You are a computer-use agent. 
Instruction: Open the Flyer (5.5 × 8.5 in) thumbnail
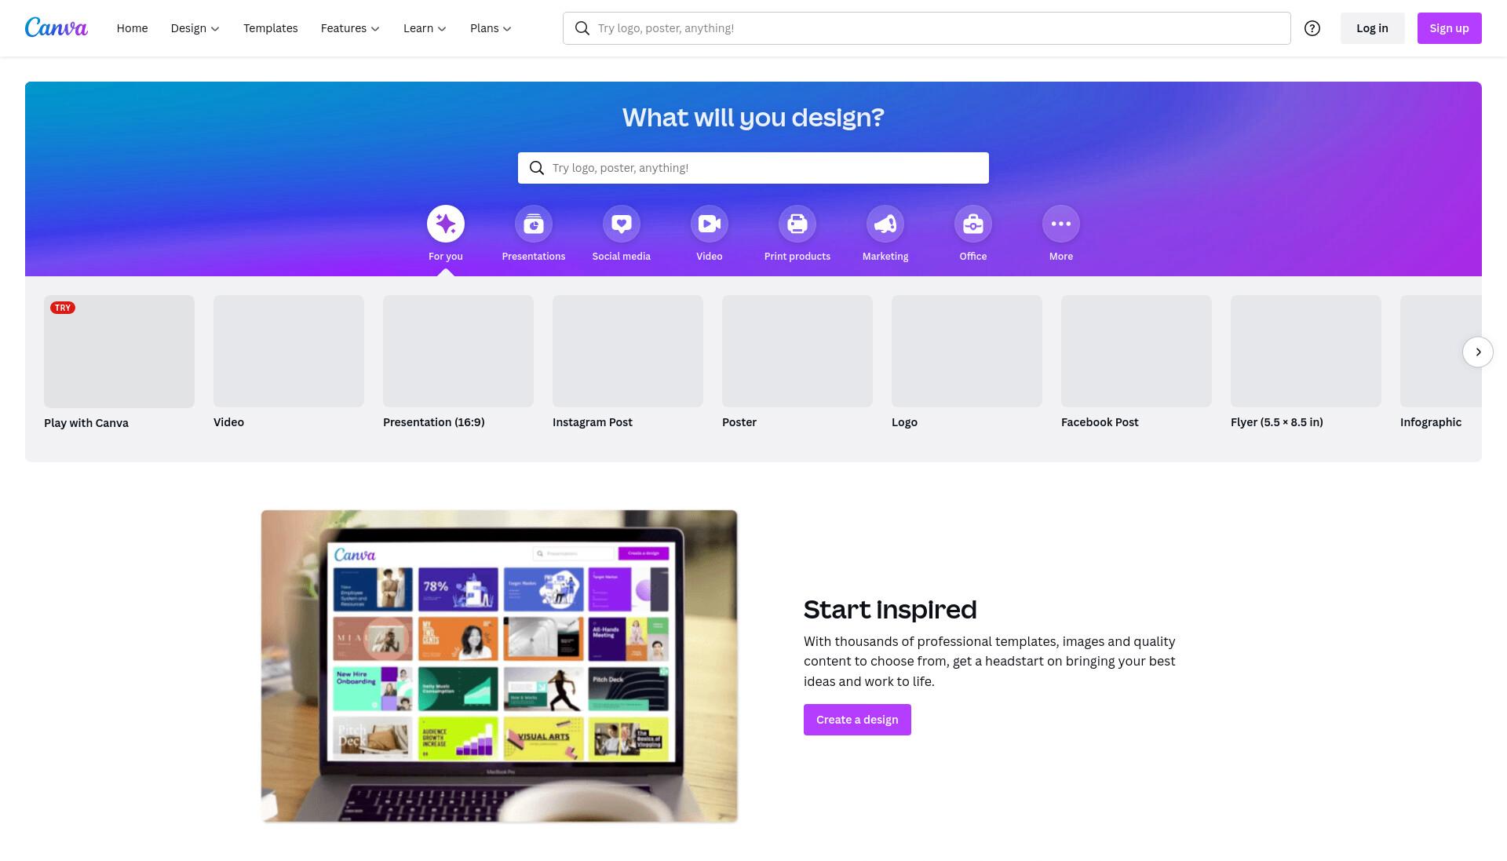pyautogui.click(x=1306, y=351)
